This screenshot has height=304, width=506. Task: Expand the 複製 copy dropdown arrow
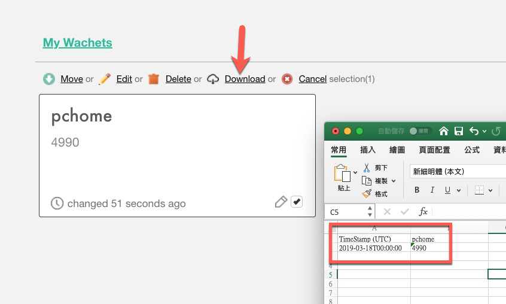point(394,181)
